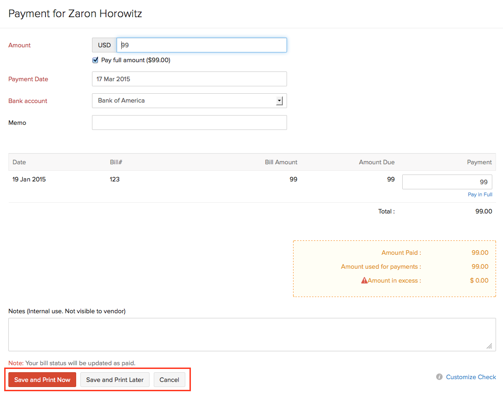Open the Customize Check link

tap(470, 377)
